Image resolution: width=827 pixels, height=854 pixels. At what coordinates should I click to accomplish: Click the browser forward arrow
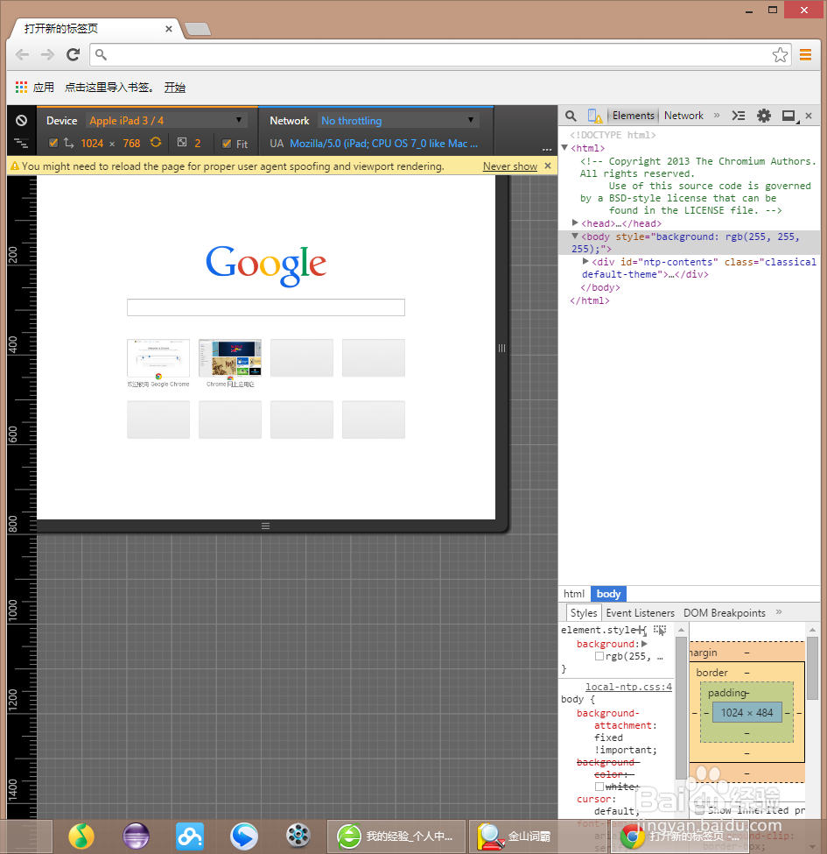(x=48, y=54)
